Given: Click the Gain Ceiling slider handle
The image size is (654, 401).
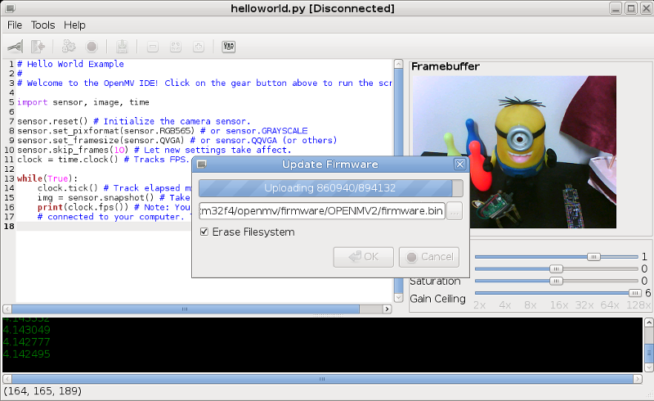Looking at the screenshot, I should pos(634,293).
